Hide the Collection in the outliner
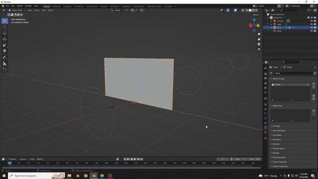 312,18
